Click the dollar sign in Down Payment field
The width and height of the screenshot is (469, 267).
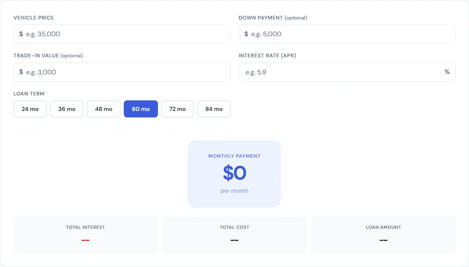(x=246, y=34)
